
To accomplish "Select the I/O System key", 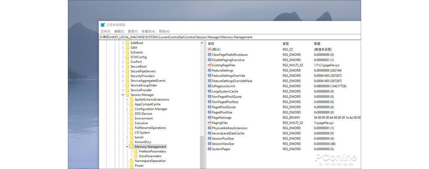I will (142, 133).
